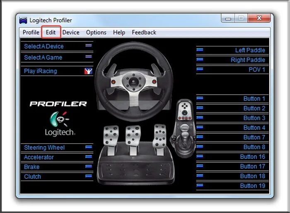Click bars icon beside Brake
The image size is (290, 213).
[x=89, y=166]
